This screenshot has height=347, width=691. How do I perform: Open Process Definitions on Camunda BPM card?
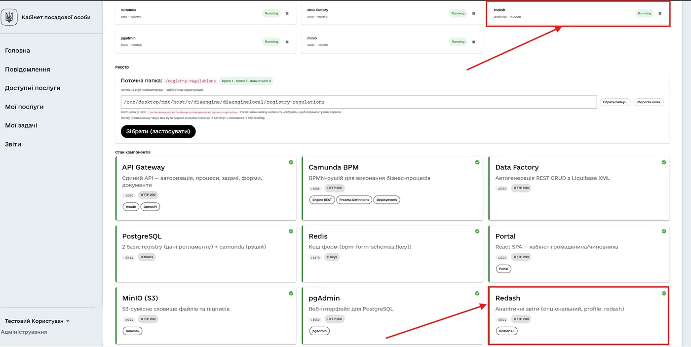(x=354, y=200)
